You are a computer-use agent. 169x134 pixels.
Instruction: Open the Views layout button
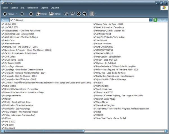(x=92, y=14)
